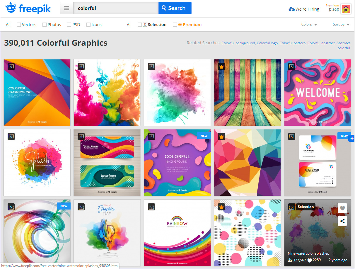The image size is (355, 269).
Task: Check the Selection license filter
Action: click(x=140, y=25)
